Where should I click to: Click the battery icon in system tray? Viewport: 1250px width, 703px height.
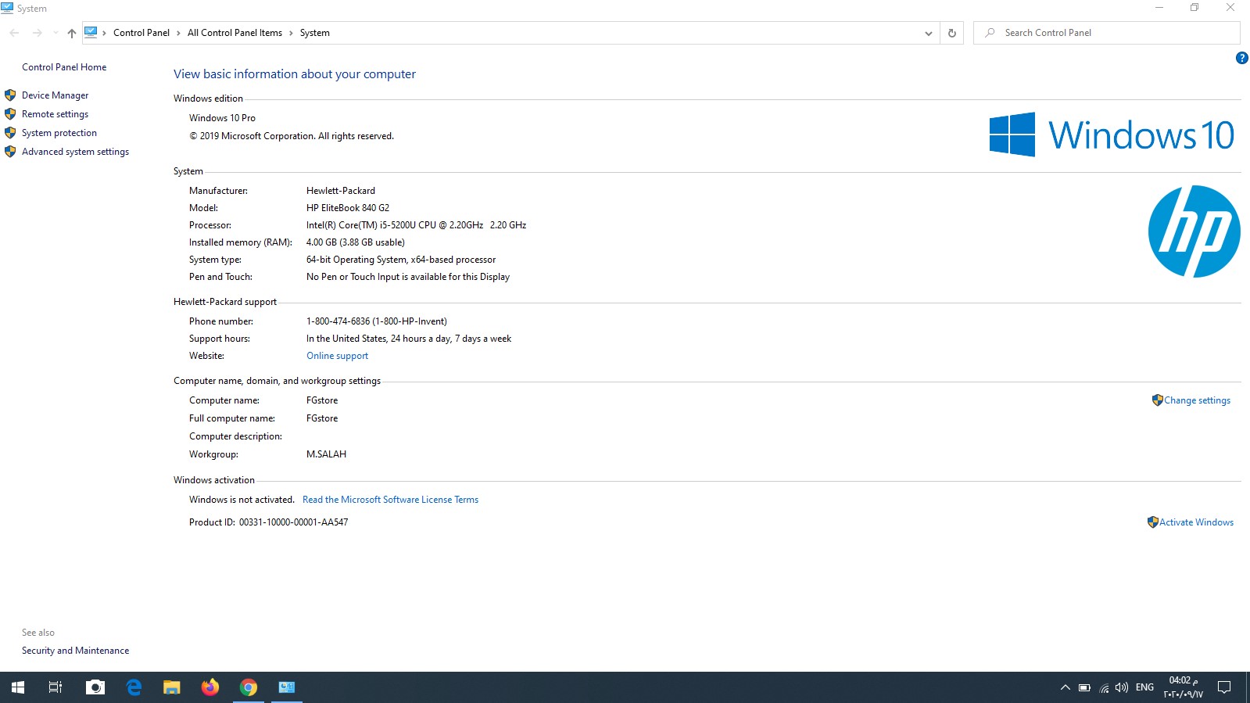pos(1084,688)
